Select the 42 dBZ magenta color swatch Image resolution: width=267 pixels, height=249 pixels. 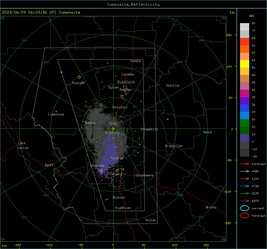(244, 93)
